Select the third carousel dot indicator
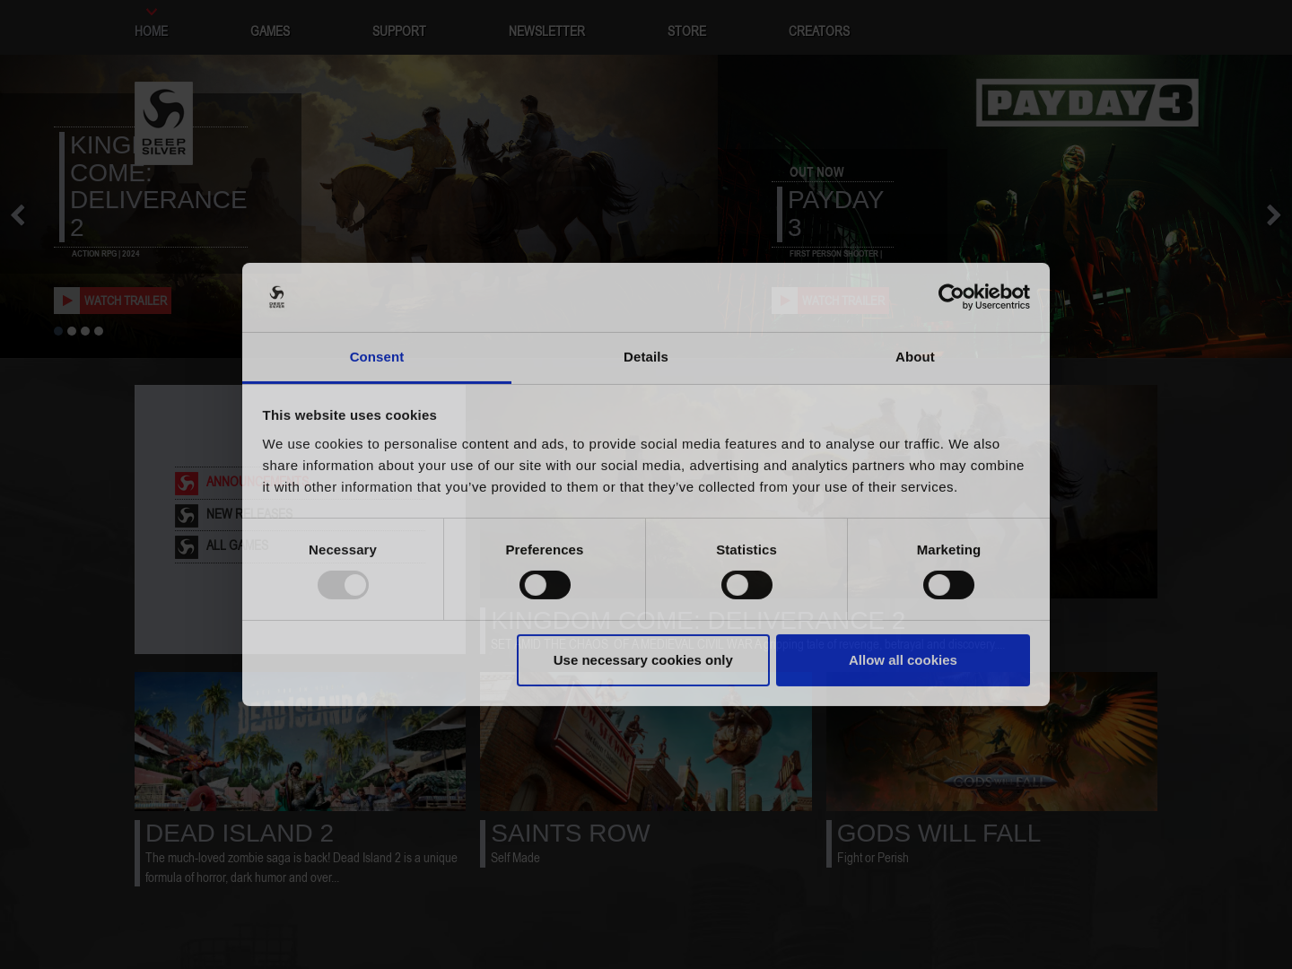 (x=85, y=331)
